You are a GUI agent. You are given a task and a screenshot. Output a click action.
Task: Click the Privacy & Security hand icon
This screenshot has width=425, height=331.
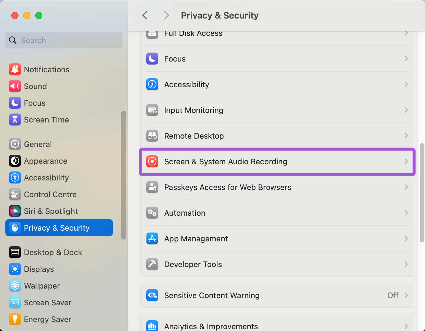(x=15, y=228)
